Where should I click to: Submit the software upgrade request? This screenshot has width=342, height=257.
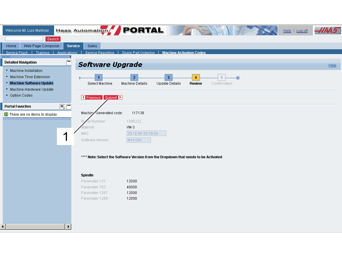(x=113, y=97)
